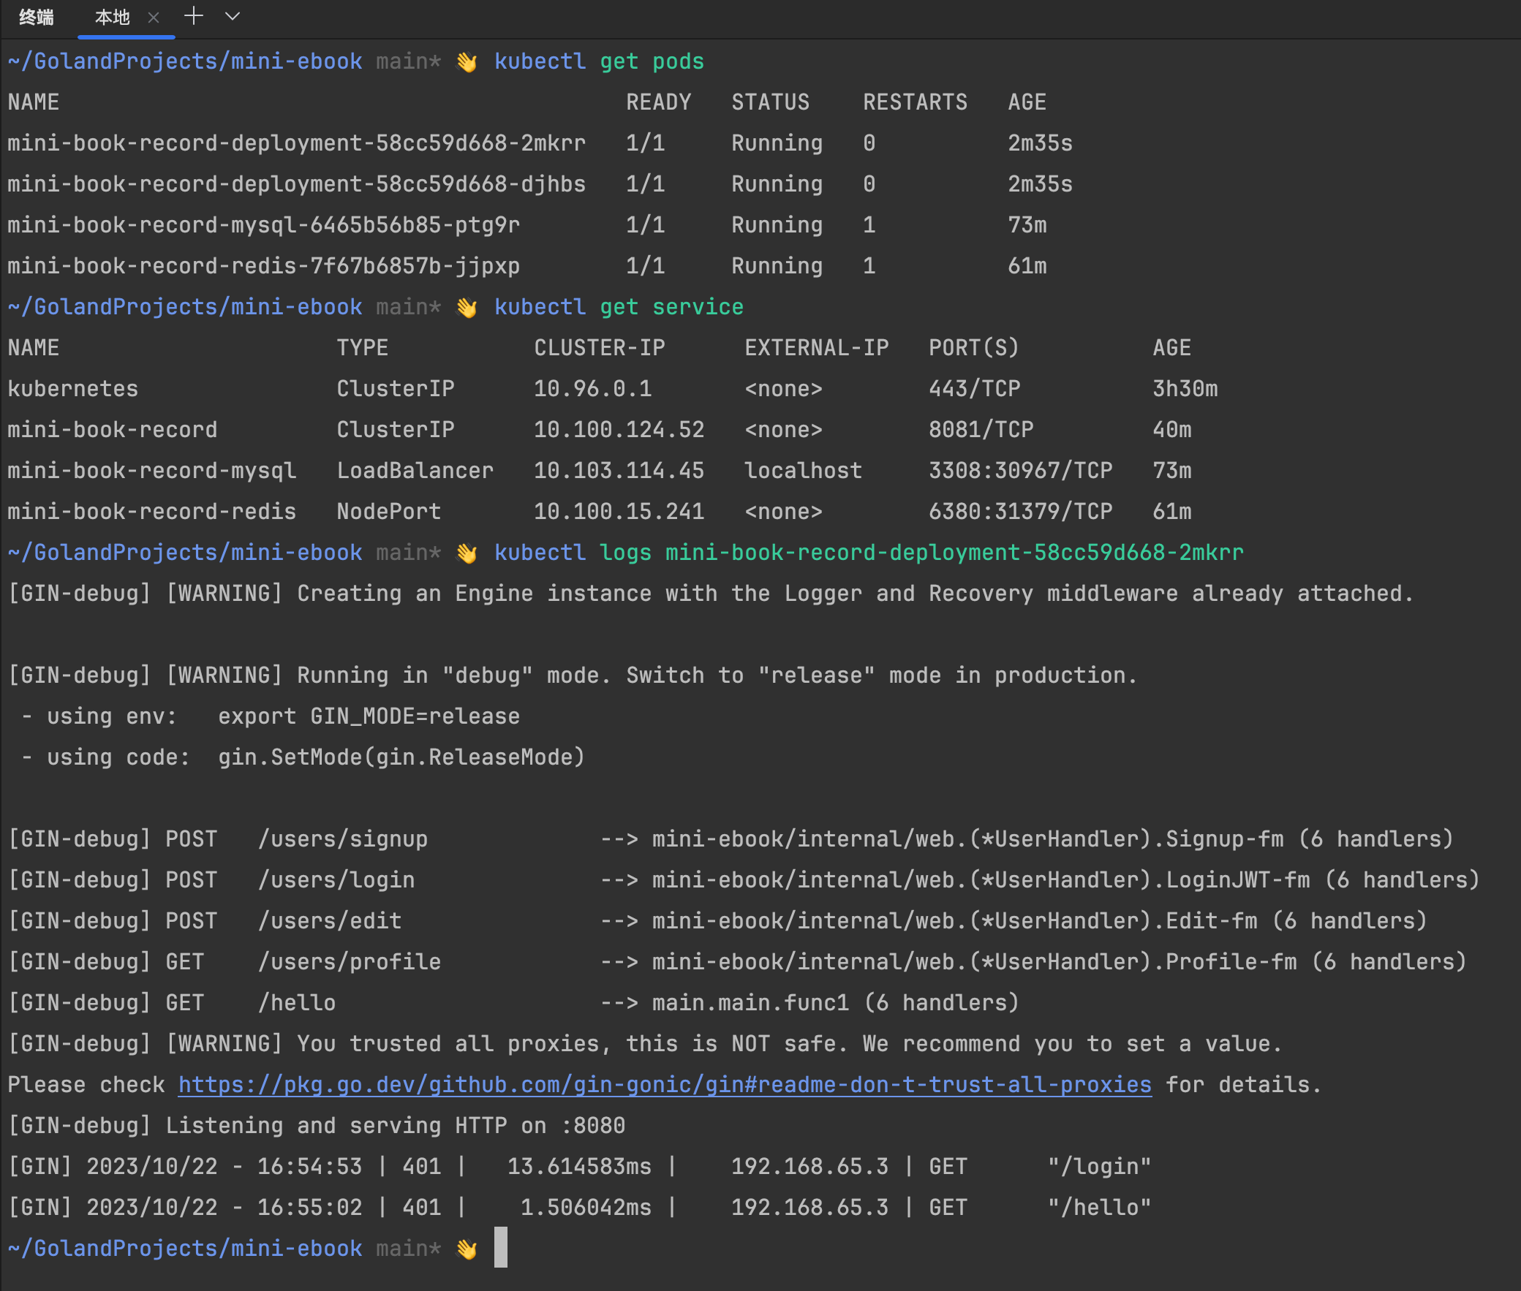Close the 本地 terminal tab

154,17
